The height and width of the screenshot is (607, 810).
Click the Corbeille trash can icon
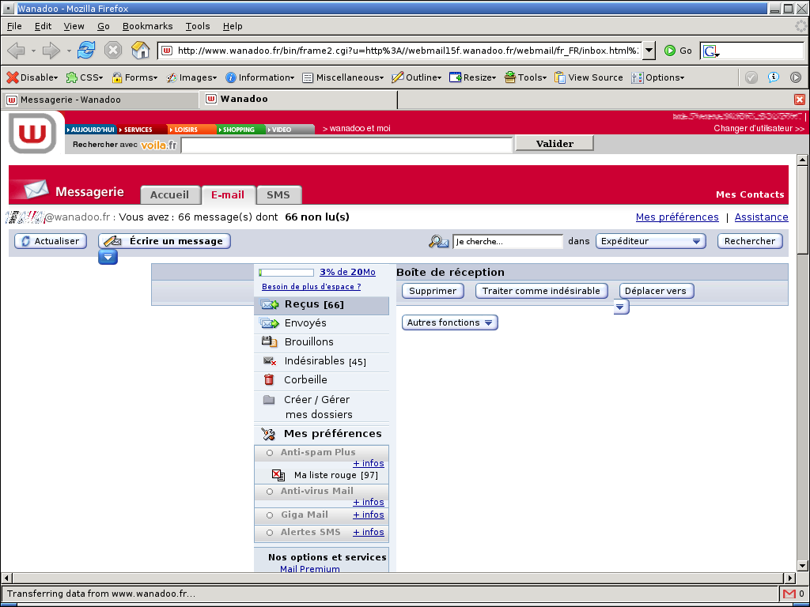coord(269,380)
